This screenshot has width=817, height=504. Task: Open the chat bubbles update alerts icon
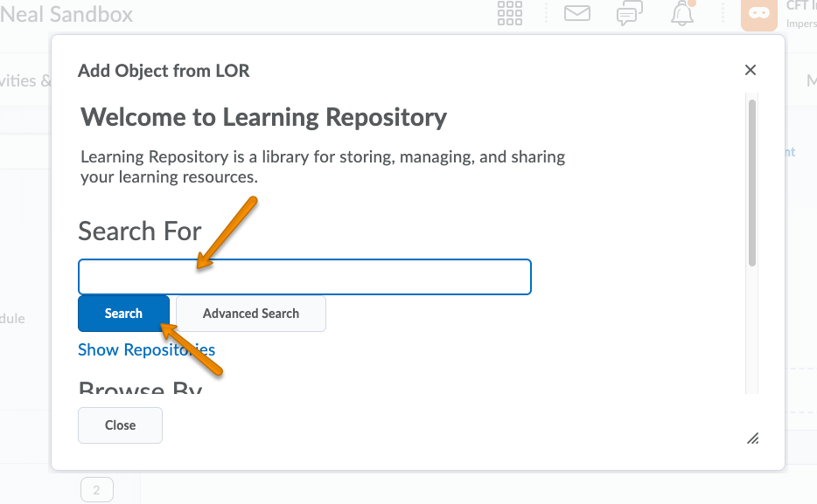[x=629, y=14]
